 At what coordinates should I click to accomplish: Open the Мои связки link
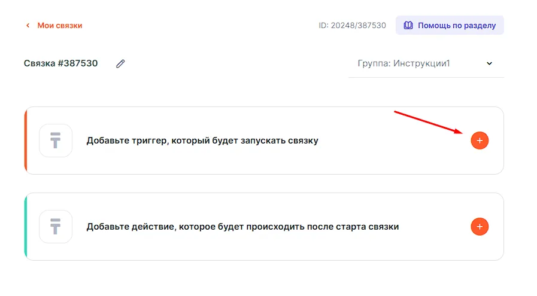(60, 26)
